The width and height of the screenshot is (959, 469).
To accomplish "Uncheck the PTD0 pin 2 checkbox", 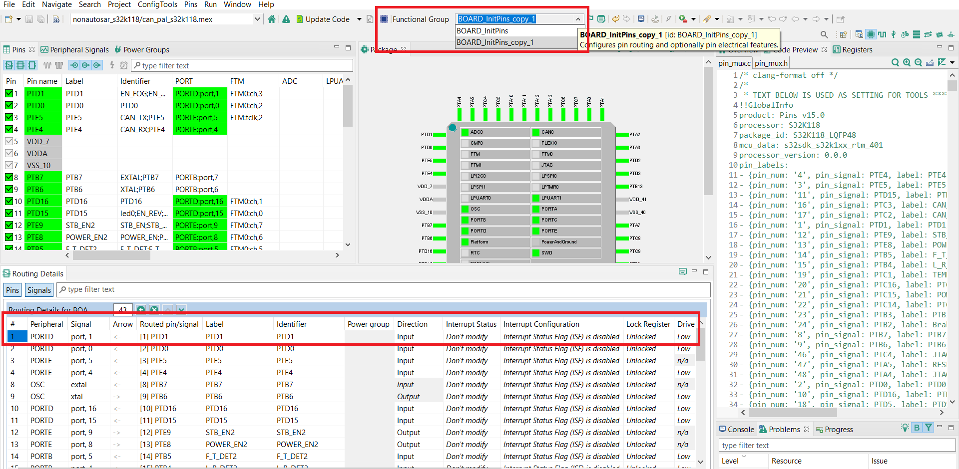I will tap(9, 105).
